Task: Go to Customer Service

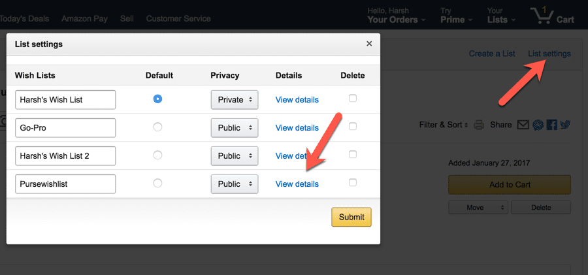Action: tap(178, 18)
